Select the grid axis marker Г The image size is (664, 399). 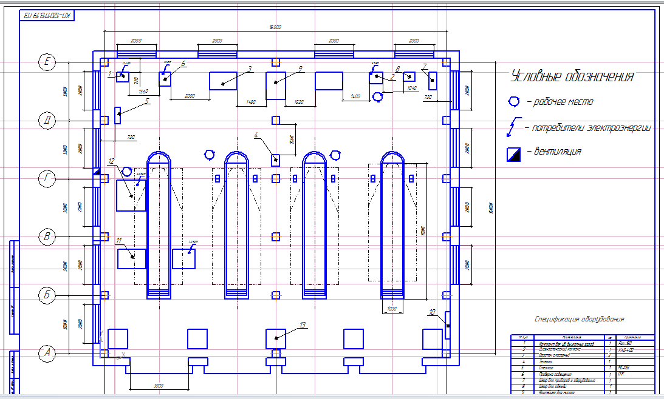[x=47, y=179]
